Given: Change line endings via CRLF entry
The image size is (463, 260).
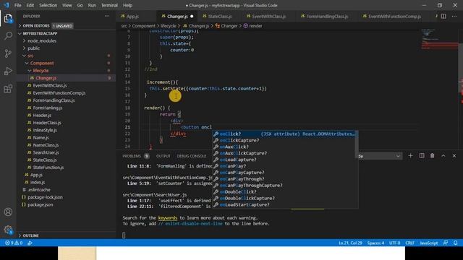Looking at the screenshot, I should 410,243.
